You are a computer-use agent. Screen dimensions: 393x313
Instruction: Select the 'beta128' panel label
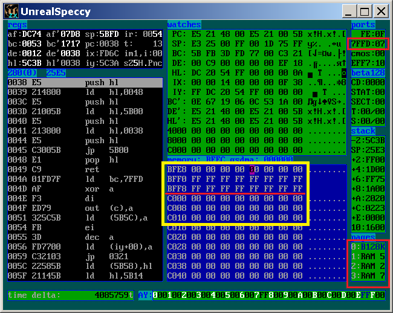pos(368,73)
